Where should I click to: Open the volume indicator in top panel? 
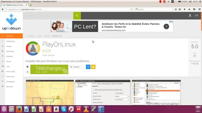click(190, 2)
